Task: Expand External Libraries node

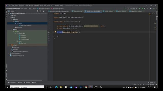Action: pyautogui.click(x=8, y=53)
